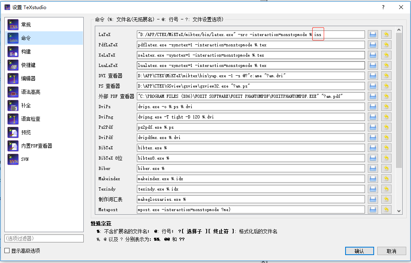Enable 显示高级选项 checkbox
The image size is (411, 263).
(7, 251)
